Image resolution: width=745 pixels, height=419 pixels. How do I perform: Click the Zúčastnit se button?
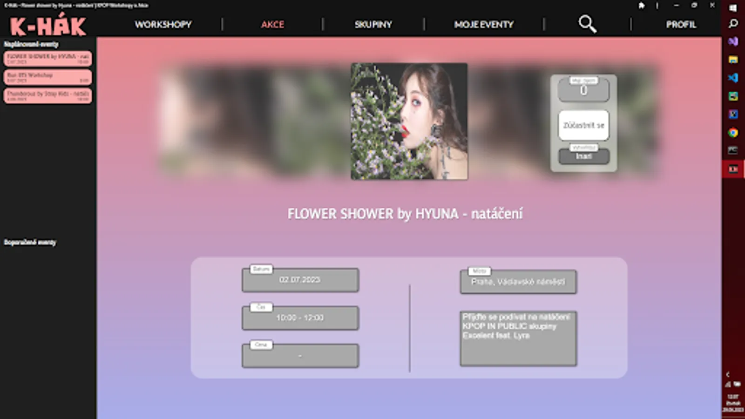583,125
